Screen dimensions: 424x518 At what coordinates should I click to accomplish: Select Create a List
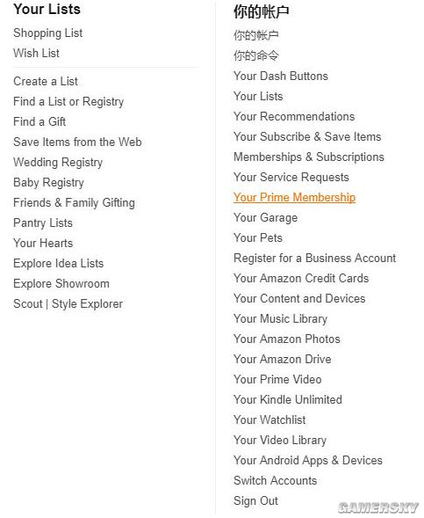coord(46,81)
